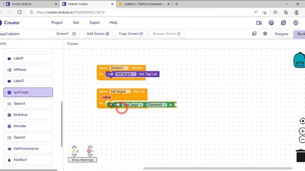The image size is (305, 171).
Task: Click the dollar sign monetization icon
Action: tap(295, 23)
